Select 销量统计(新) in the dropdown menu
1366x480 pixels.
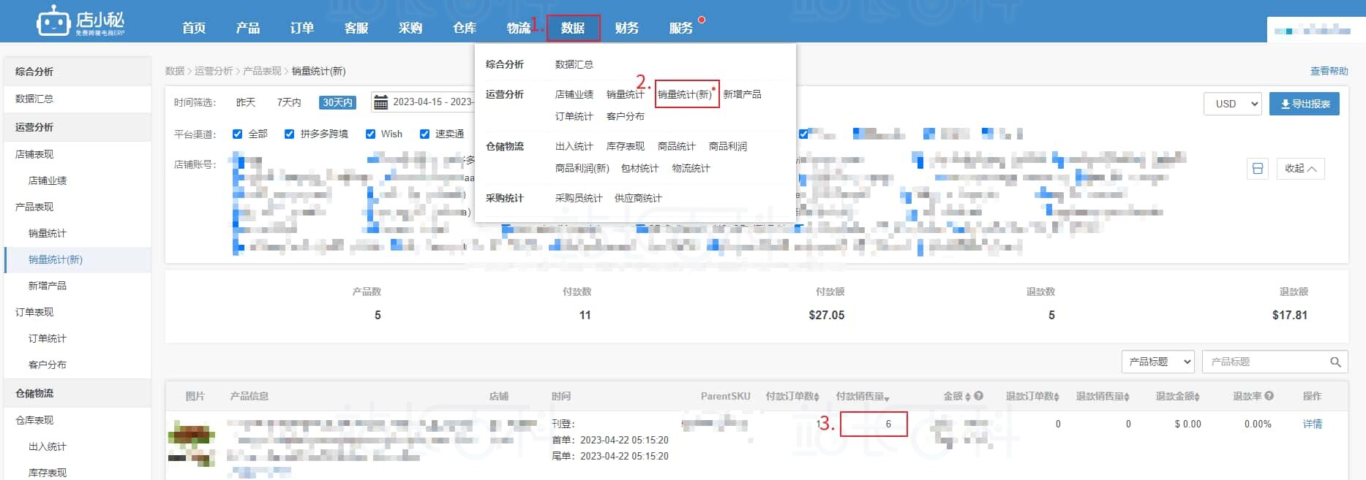point(686,94)
